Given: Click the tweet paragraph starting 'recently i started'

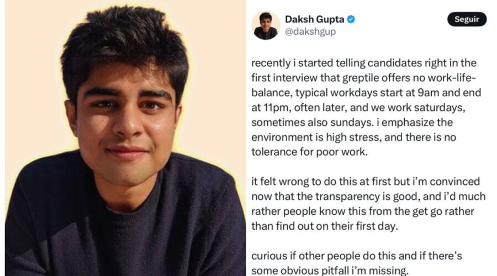Looking at the screenshot, I should pyautogui.click(x=367, y=108).
